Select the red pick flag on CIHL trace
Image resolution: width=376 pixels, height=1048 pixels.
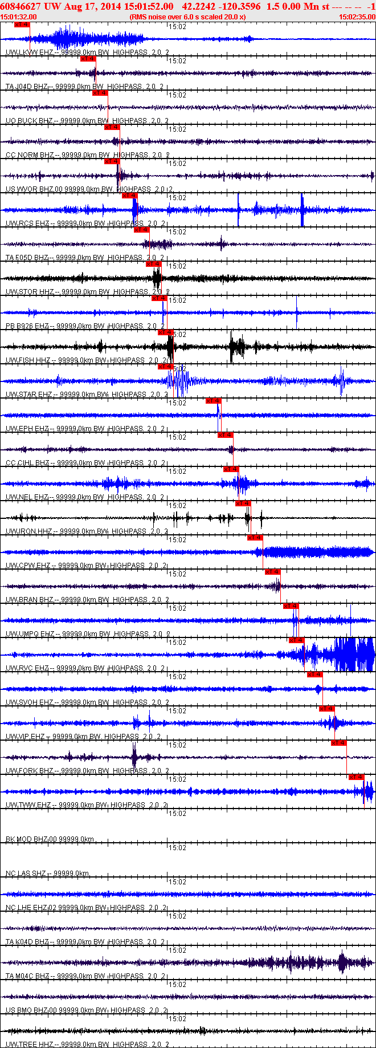tap(226, 435)
